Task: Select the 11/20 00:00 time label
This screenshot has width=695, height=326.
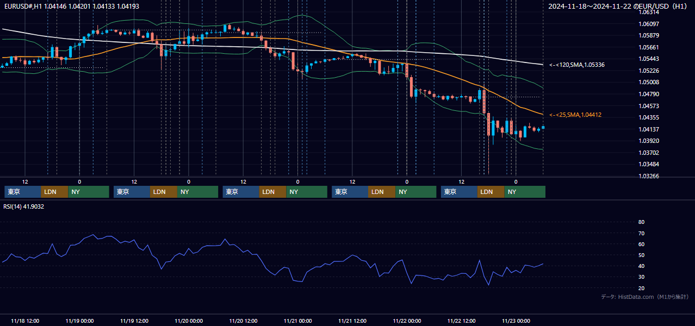Action: [189, 321]
